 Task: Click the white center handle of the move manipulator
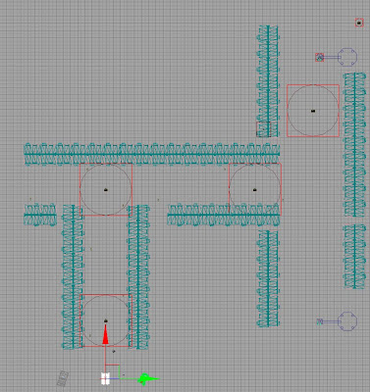[x=105, y=378]
